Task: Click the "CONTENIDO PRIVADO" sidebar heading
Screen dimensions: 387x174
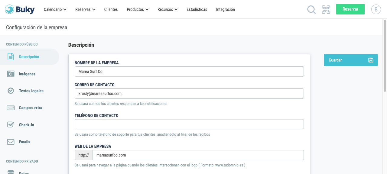Action: tap(22, 161)
